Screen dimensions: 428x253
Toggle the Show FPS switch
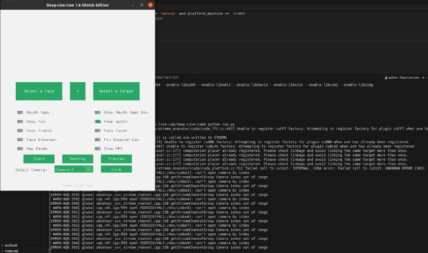coord(98,149)
